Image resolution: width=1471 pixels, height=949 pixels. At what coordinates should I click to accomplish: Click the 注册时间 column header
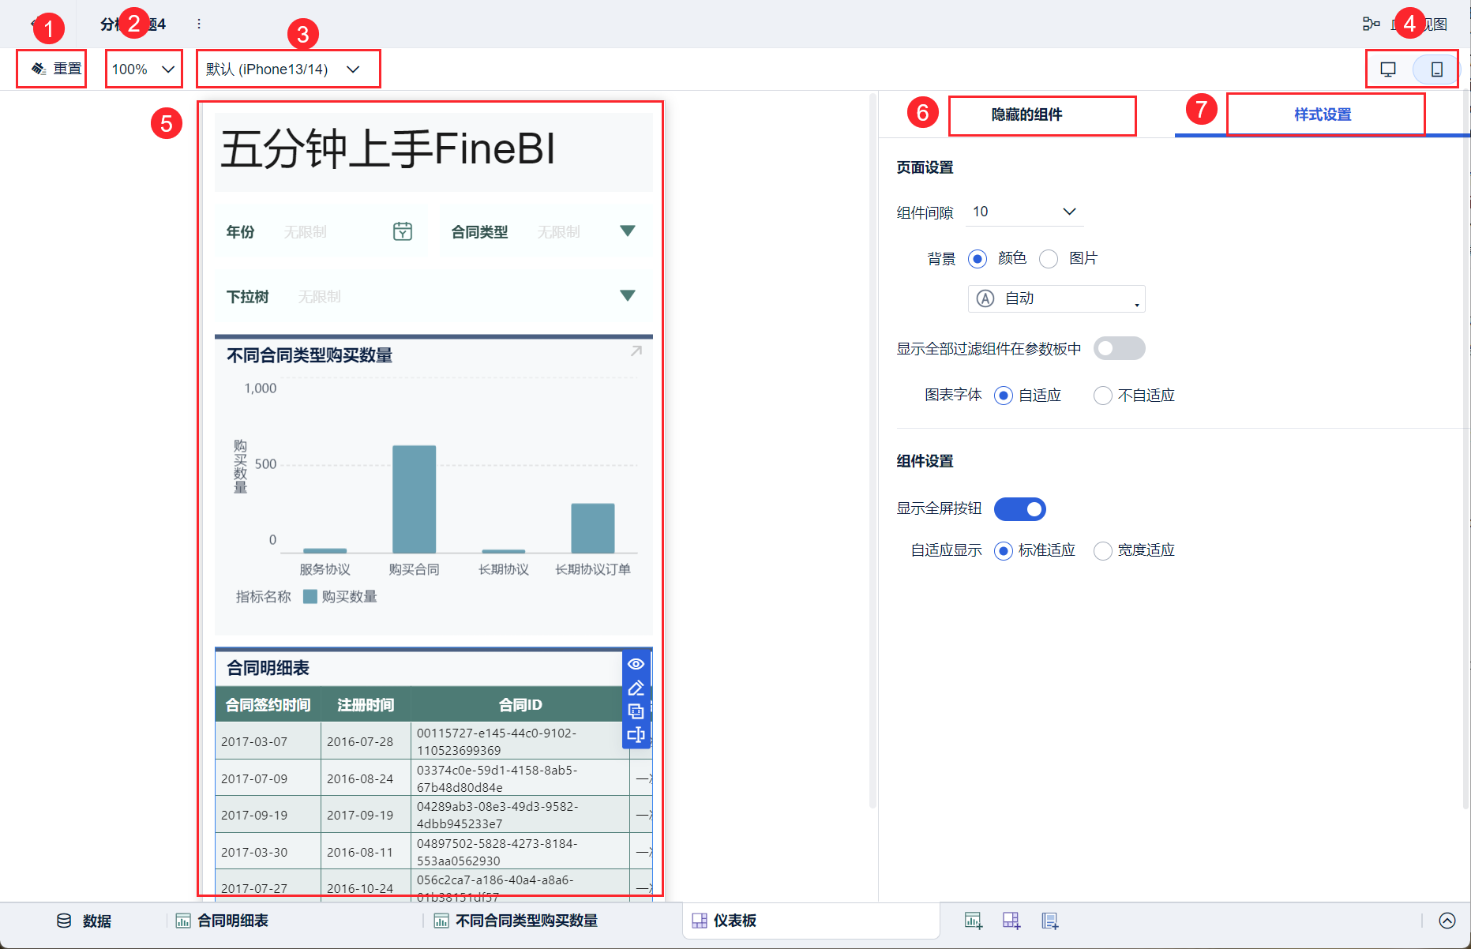[366, 704]
